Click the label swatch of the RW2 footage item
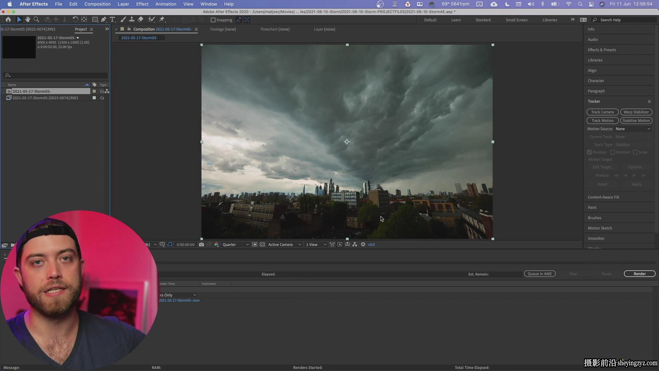The height and width of the screenshot is (371, 659). coord(94,98)
